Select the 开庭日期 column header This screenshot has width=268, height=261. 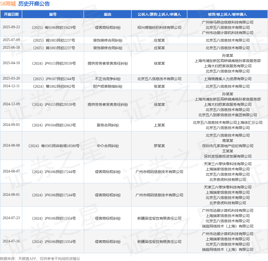(11, 14)
